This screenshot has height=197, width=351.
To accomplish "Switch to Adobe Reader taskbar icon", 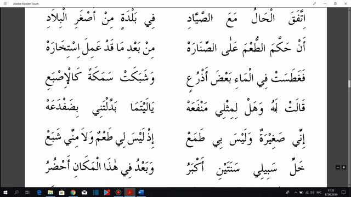I will pyautogui.click(x=130, y=192).
